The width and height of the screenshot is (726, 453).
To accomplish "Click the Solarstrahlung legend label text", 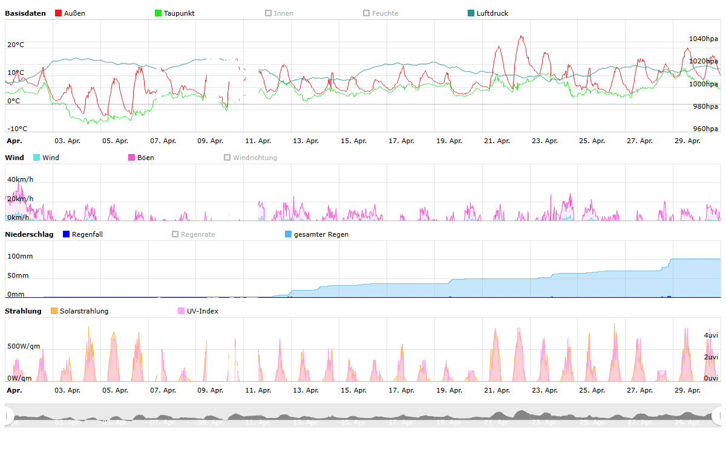I will click(84, 311).
